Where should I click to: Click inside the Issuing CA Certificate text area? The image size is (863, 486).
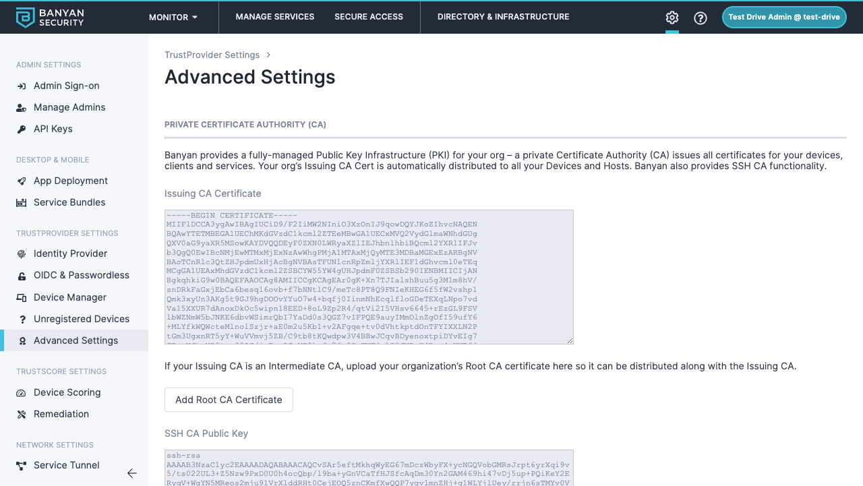click(369, 276)
